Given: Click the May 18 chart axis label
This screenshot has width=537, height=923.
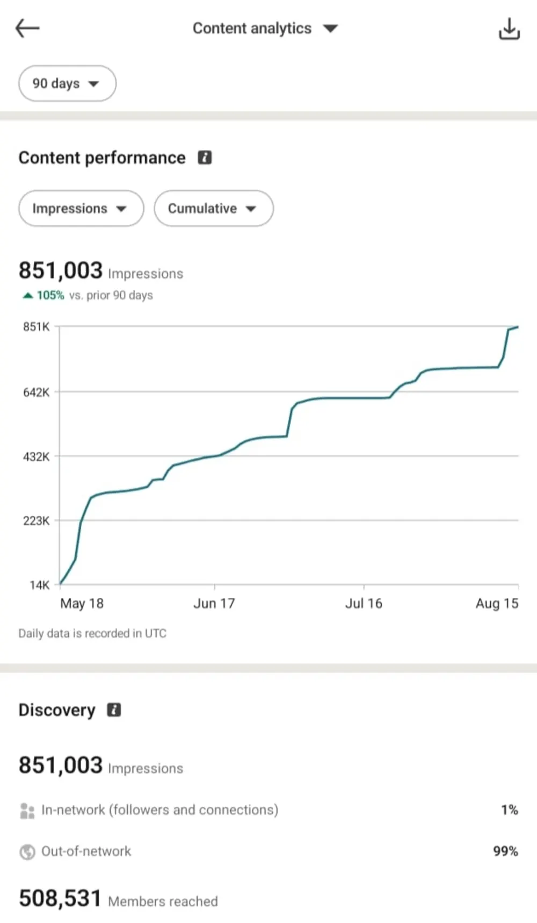Looking at the screenshot, I should tap(82, 603).
